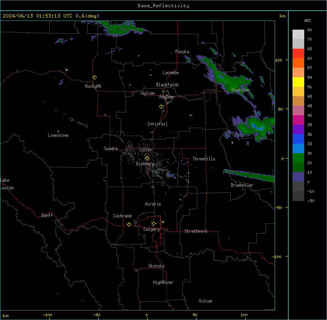Viewport: 327px width, 320px height.
Task: Click the Banff town label
Action: (47, 215)
